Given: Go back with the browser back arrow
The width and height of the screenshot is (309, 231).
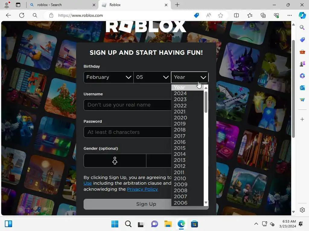Looking at the screenshot, I should pyautogui.click(x=8, y=15).
